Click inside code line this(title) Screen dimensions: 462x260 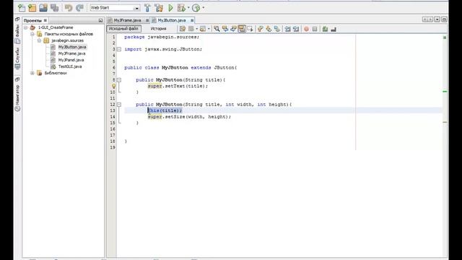(165, 110)
